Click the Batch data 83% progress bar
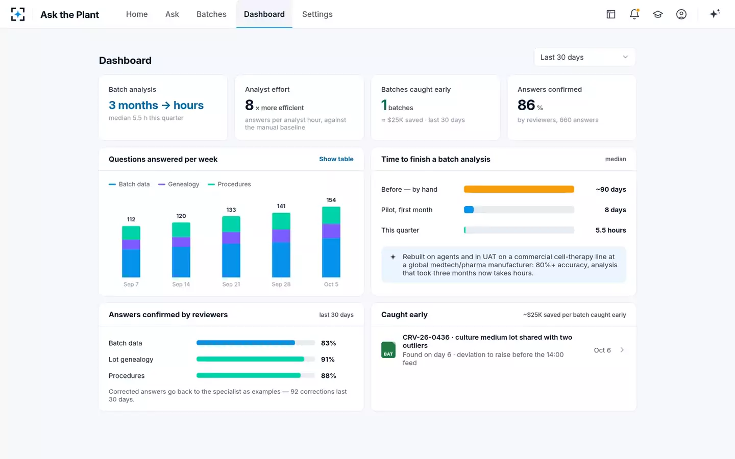735x459 pixels. pyautogui.click(x=256, y=343)
